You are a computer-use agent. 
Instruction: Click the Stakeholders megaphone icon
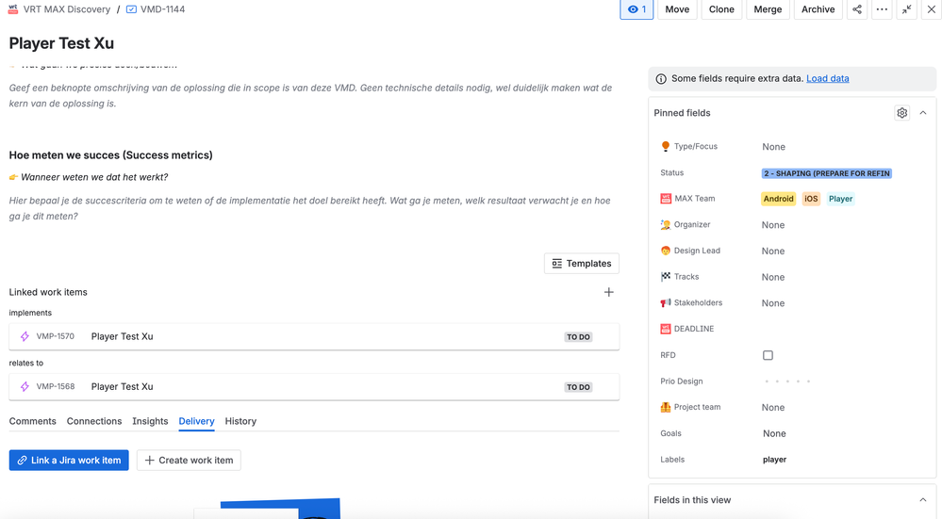665,303
